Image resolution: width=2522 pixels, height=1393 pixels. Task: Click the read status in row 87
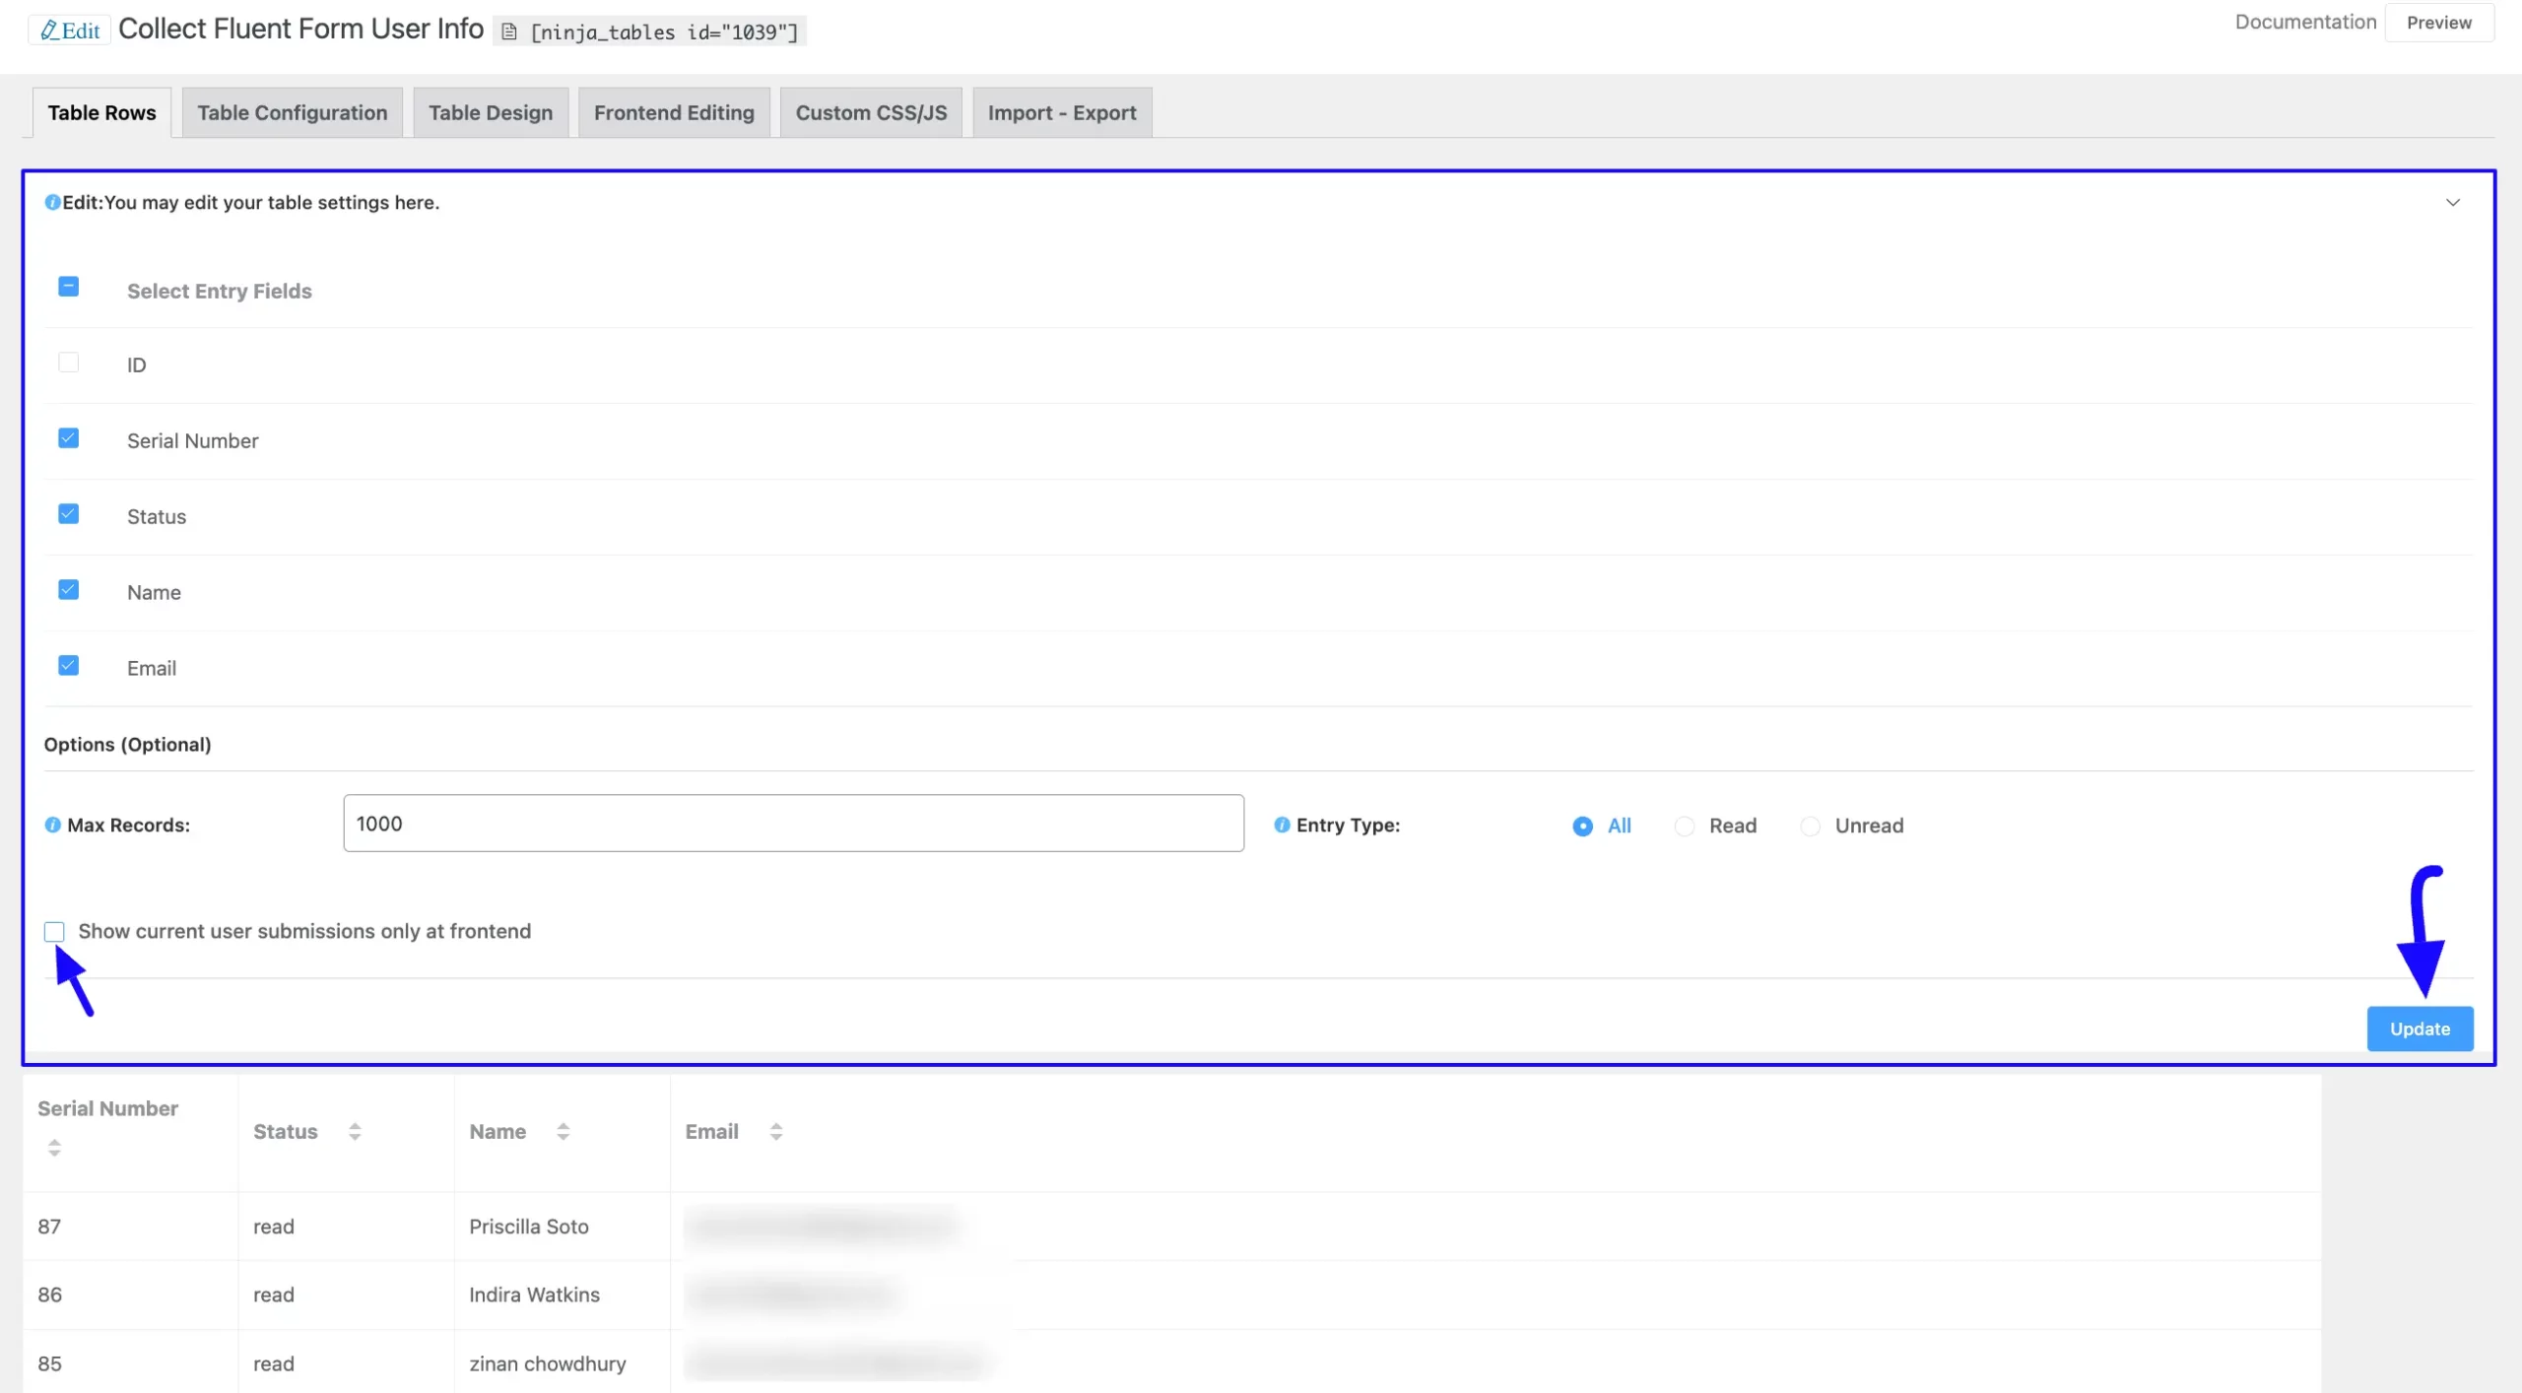click(274, 1227)
